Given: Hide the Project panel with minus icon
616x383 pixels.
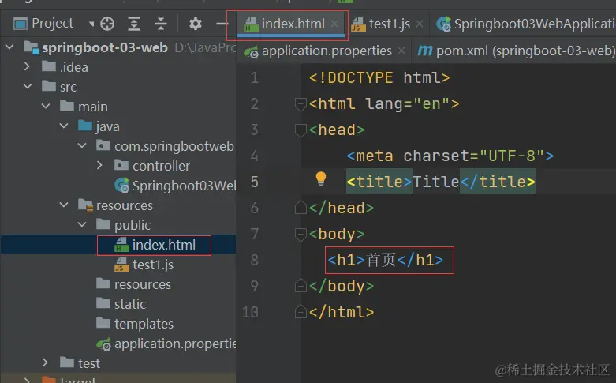Looking at the screenshot, I should pos(222,24).
